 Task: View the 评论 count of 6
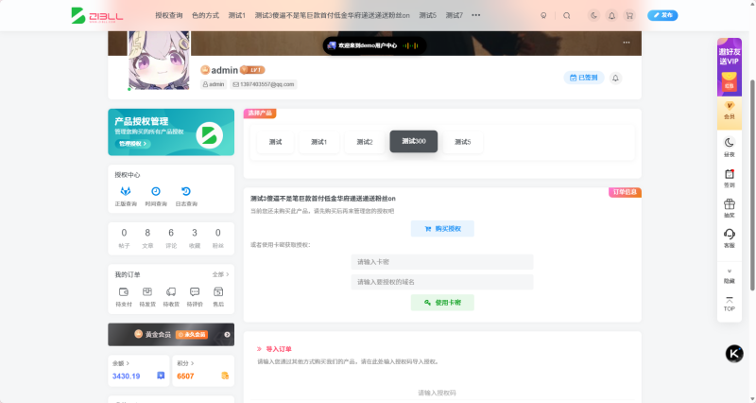tap(171, 238)
